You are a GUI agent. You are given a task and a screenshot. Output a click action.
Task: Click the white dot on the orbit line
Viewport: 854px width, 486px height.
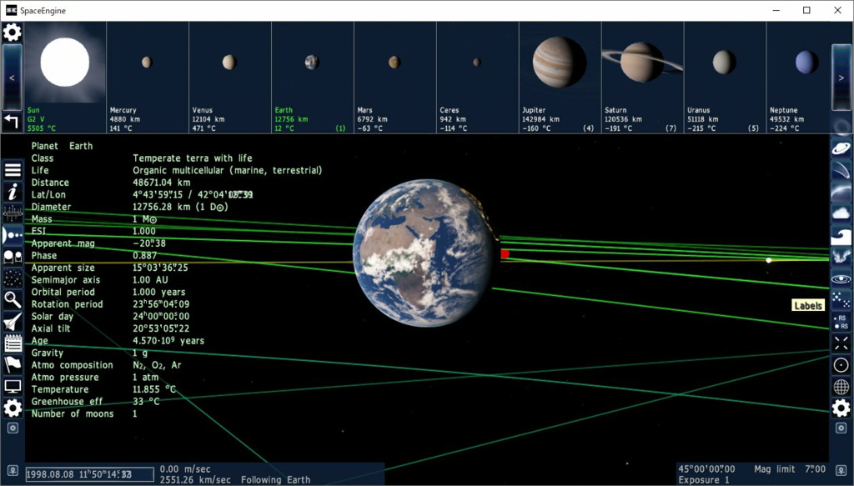pos(768,260)
